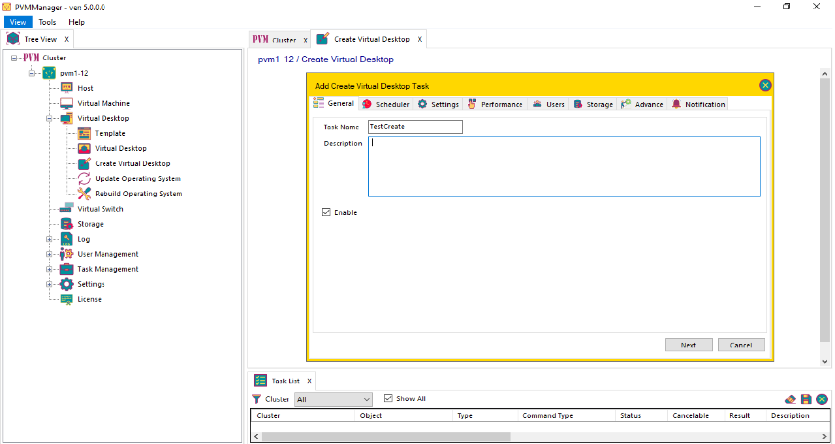Click the Create Virtual Desktop tree icon
This screenshot has height=444, width=835.
84,163
